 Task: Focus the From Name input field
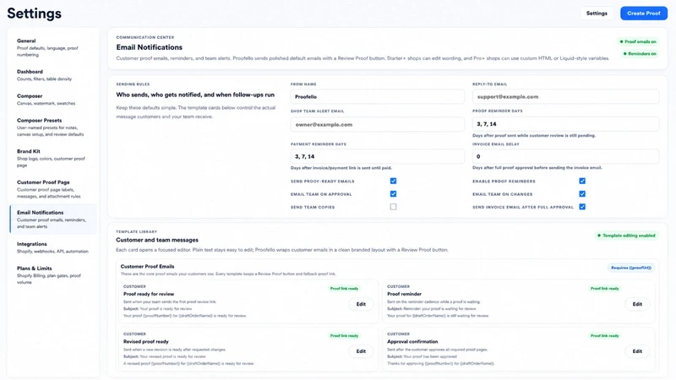pyautogui.click(x=377, y=96)
